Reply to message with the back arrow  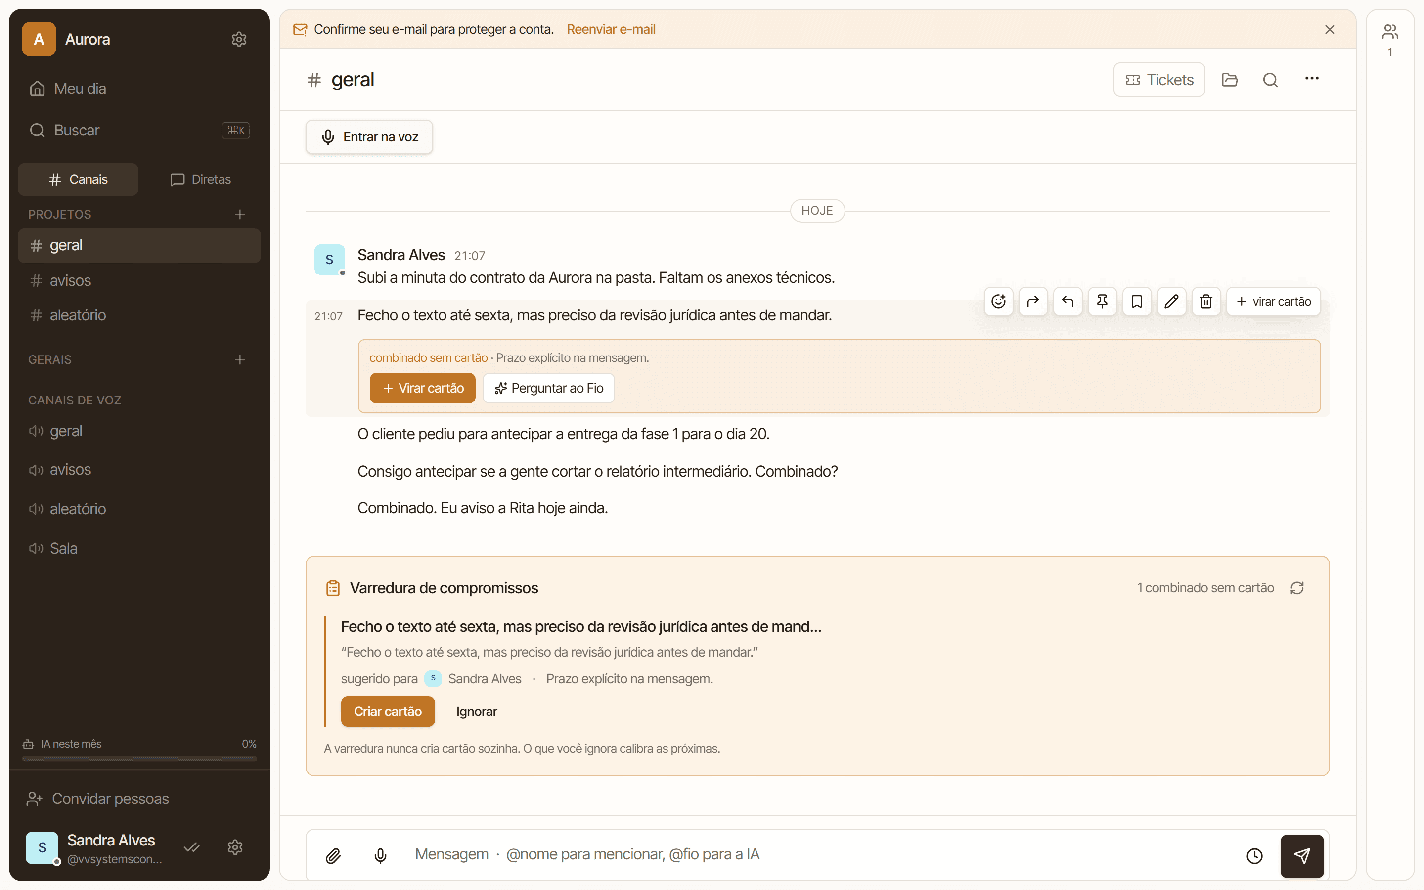click(1068, 302)
